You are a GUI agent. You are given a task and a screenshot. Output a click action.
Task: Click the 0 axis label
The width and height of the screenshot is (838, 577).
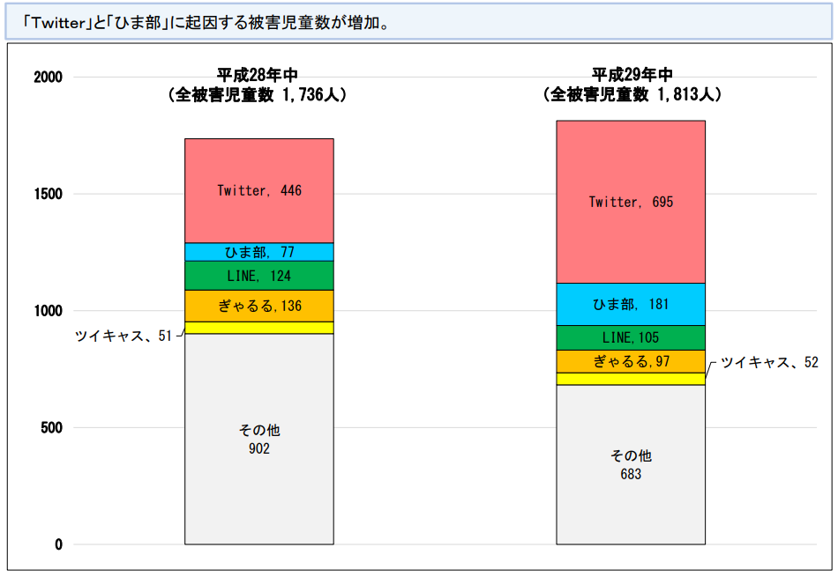click(59, 544)
